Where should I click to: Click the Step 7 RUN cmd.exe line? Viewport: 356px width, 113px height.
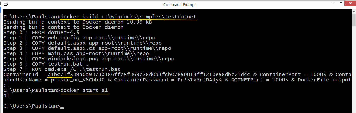click(x=62, y=69)
